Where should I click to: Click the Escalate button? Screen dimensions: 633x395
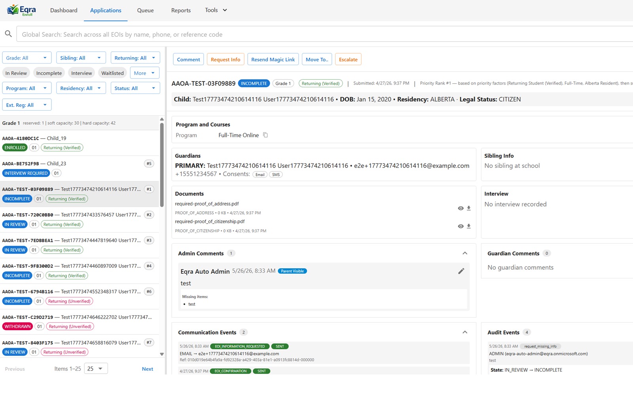[x=348, y=59]
